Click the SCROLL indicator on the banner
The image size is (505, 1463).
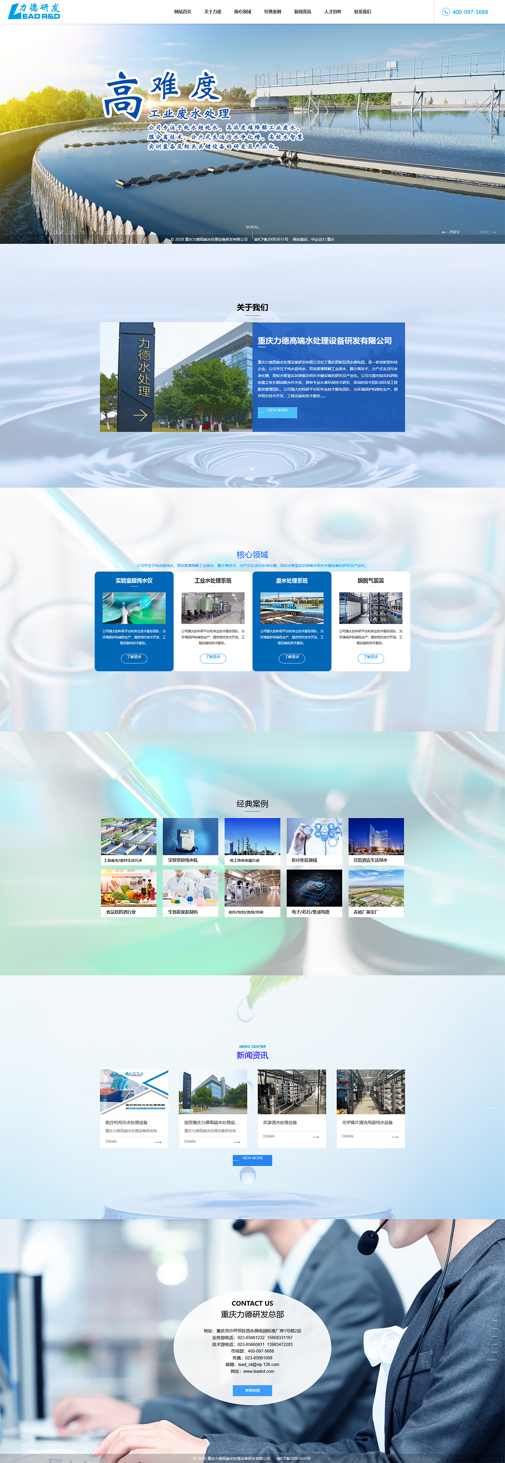pos(252,227)
